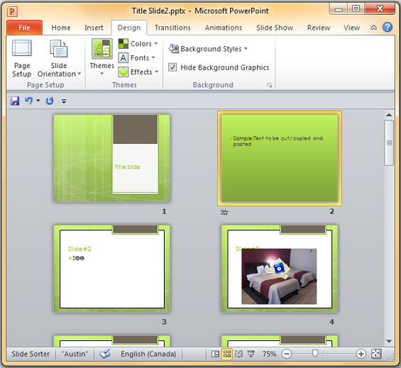
Task: Select slide 2 green thumbnail
Action: 279,158
